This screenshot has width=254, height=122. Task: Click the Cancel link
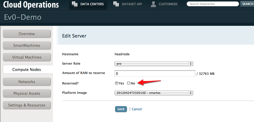pos(137,109)
